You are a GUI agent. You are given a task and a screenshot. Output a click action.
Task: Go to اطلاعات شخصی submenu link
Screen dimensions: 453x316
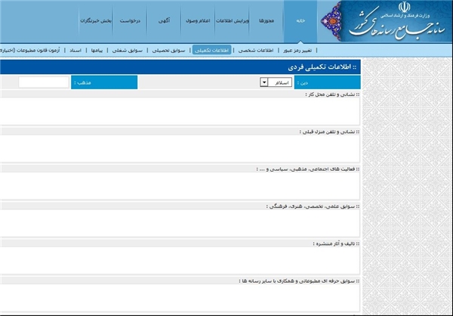tap(256, 51)
